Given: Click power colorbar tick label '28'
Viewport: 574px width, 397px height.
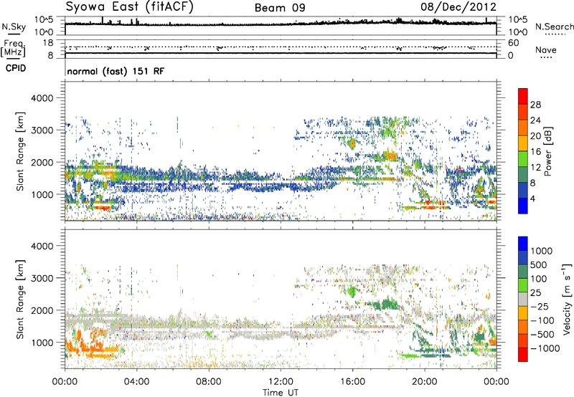Looking at the screenshot, I should point(535,105).
